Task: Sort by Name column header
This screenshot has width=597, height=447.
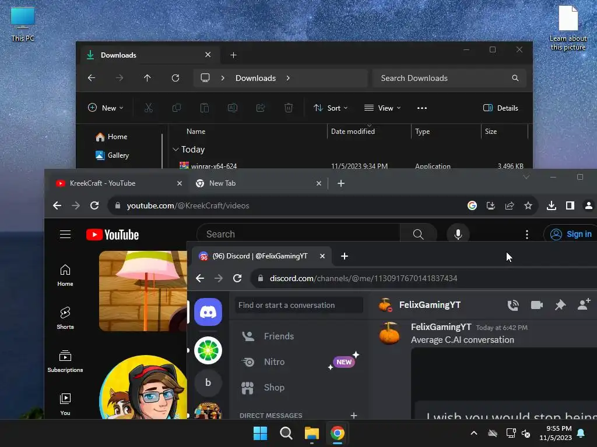Action: [x=196, y=132]
